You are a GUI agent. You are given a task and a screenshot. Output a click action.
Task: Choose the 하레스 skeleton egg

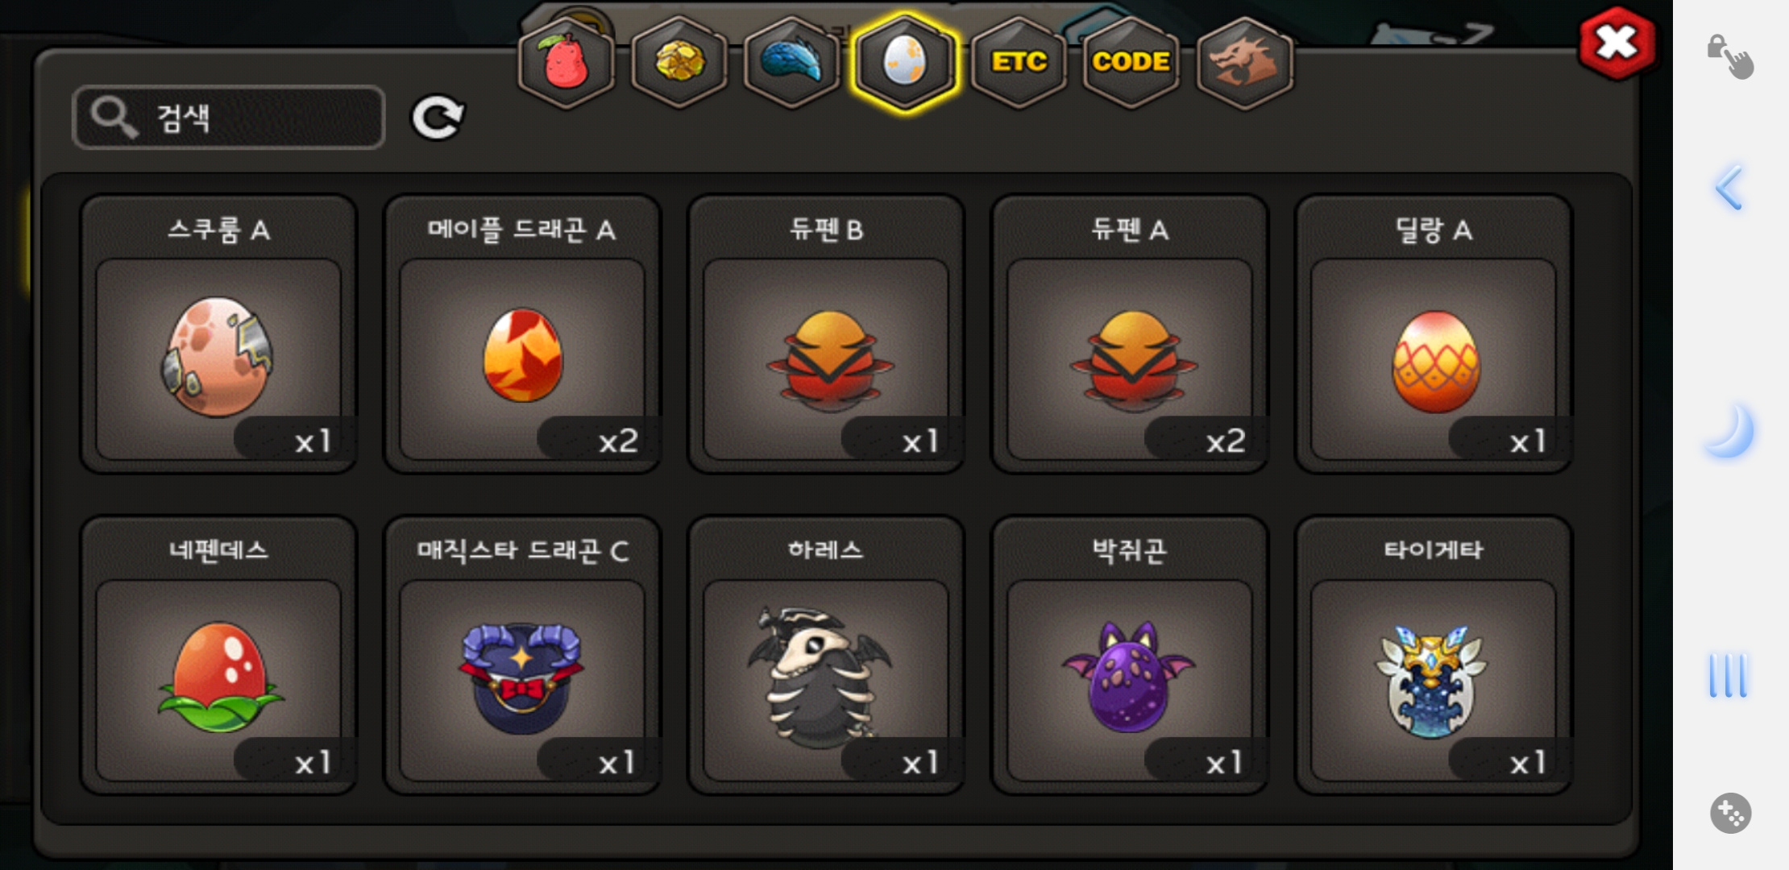click(826, 656)
